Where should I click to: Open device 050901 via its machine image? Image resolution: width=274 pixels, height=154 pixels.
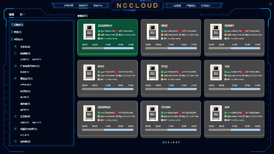[x=216, y=32]
